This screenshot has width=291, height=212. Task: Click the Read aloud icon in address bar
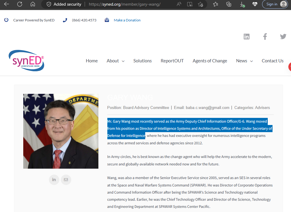[x=179, y=4]
